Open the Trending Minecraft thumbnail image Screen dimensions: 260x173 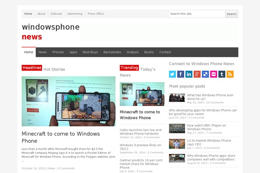coord(142,94)
